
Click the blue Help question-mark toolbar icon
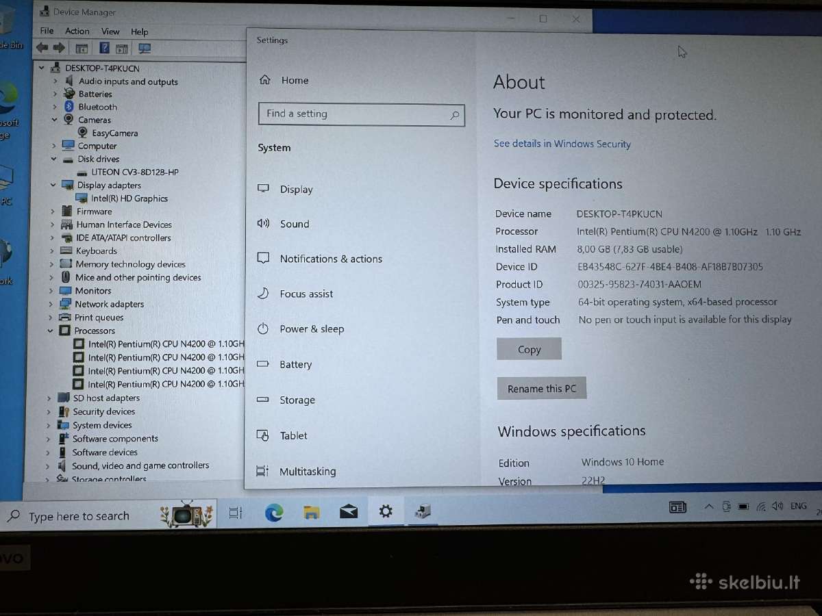point(104,48)
